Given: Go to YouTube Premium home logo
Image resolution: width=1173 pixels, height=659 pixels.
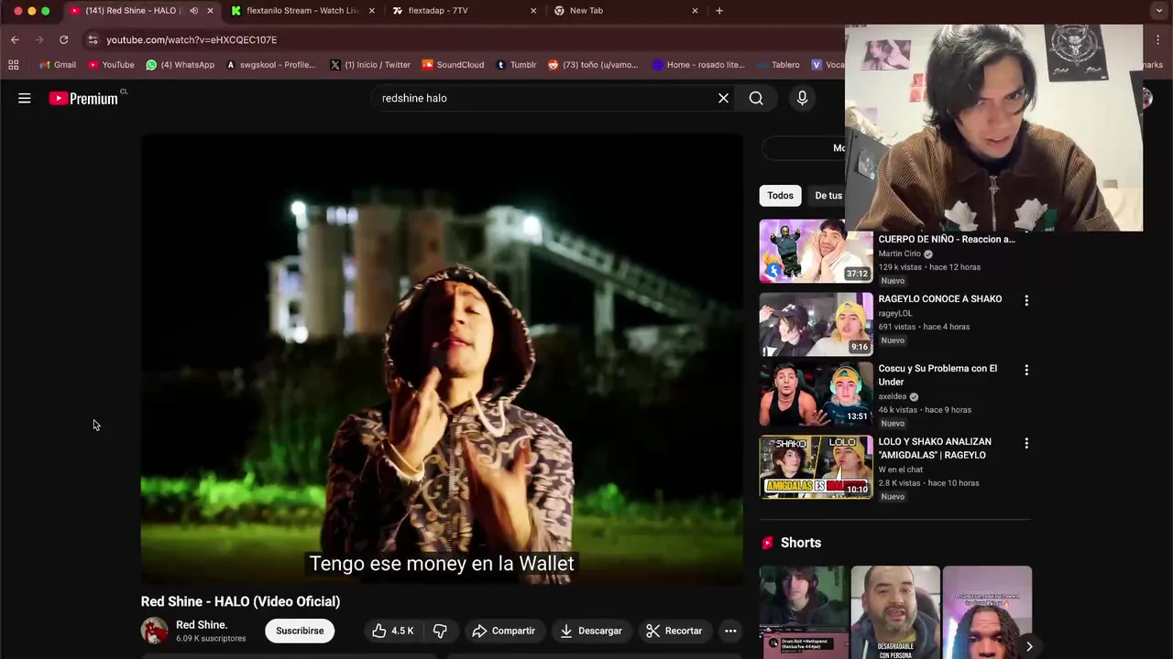Looking at the screenshot, I should point(83,98).
